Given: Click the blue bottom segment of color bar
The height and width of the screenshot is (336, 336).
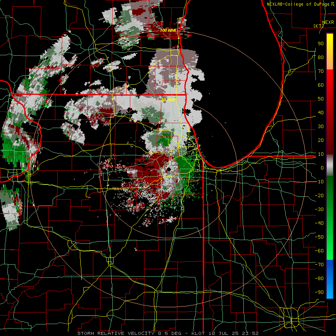Looking at the screenshot, I should coord(330,279).
